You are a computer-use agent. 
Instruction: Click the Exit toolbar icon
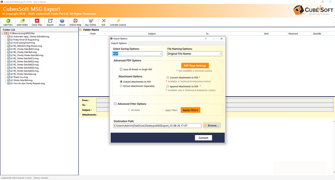[104, 21]
